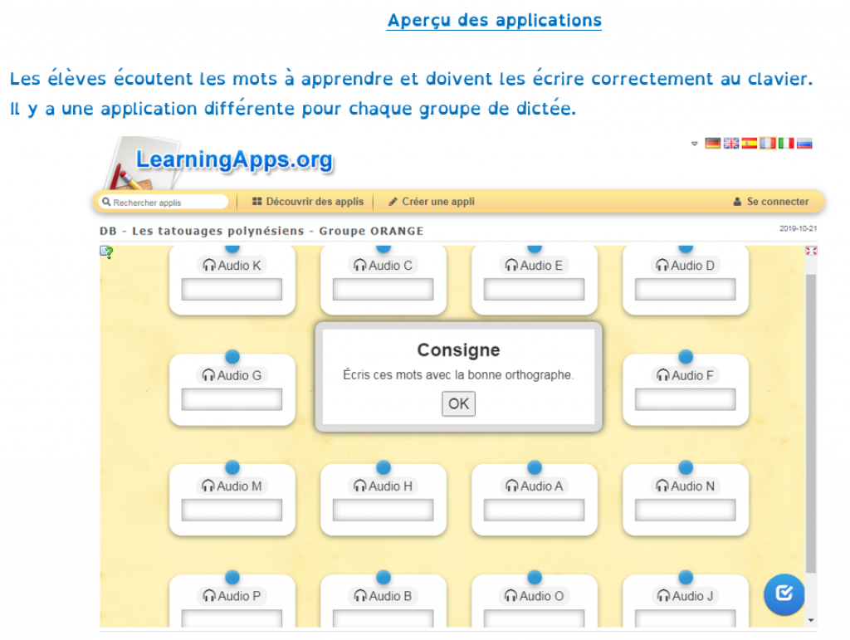
Task: Click the text box under Audio N
Action: click(x=685, y=510)
